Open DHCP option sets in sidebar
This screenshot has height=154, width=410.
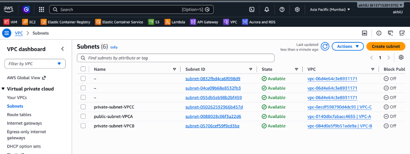coord(24,146)
